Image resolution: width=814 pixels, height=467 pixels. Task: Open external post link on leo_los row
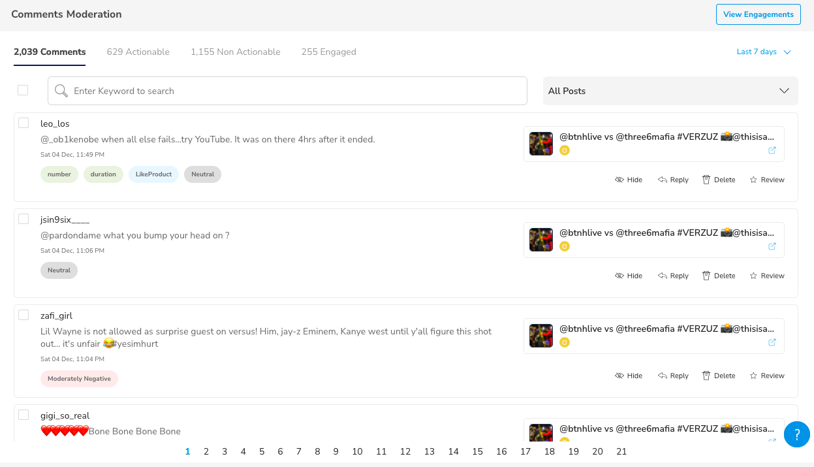[772, 150]
